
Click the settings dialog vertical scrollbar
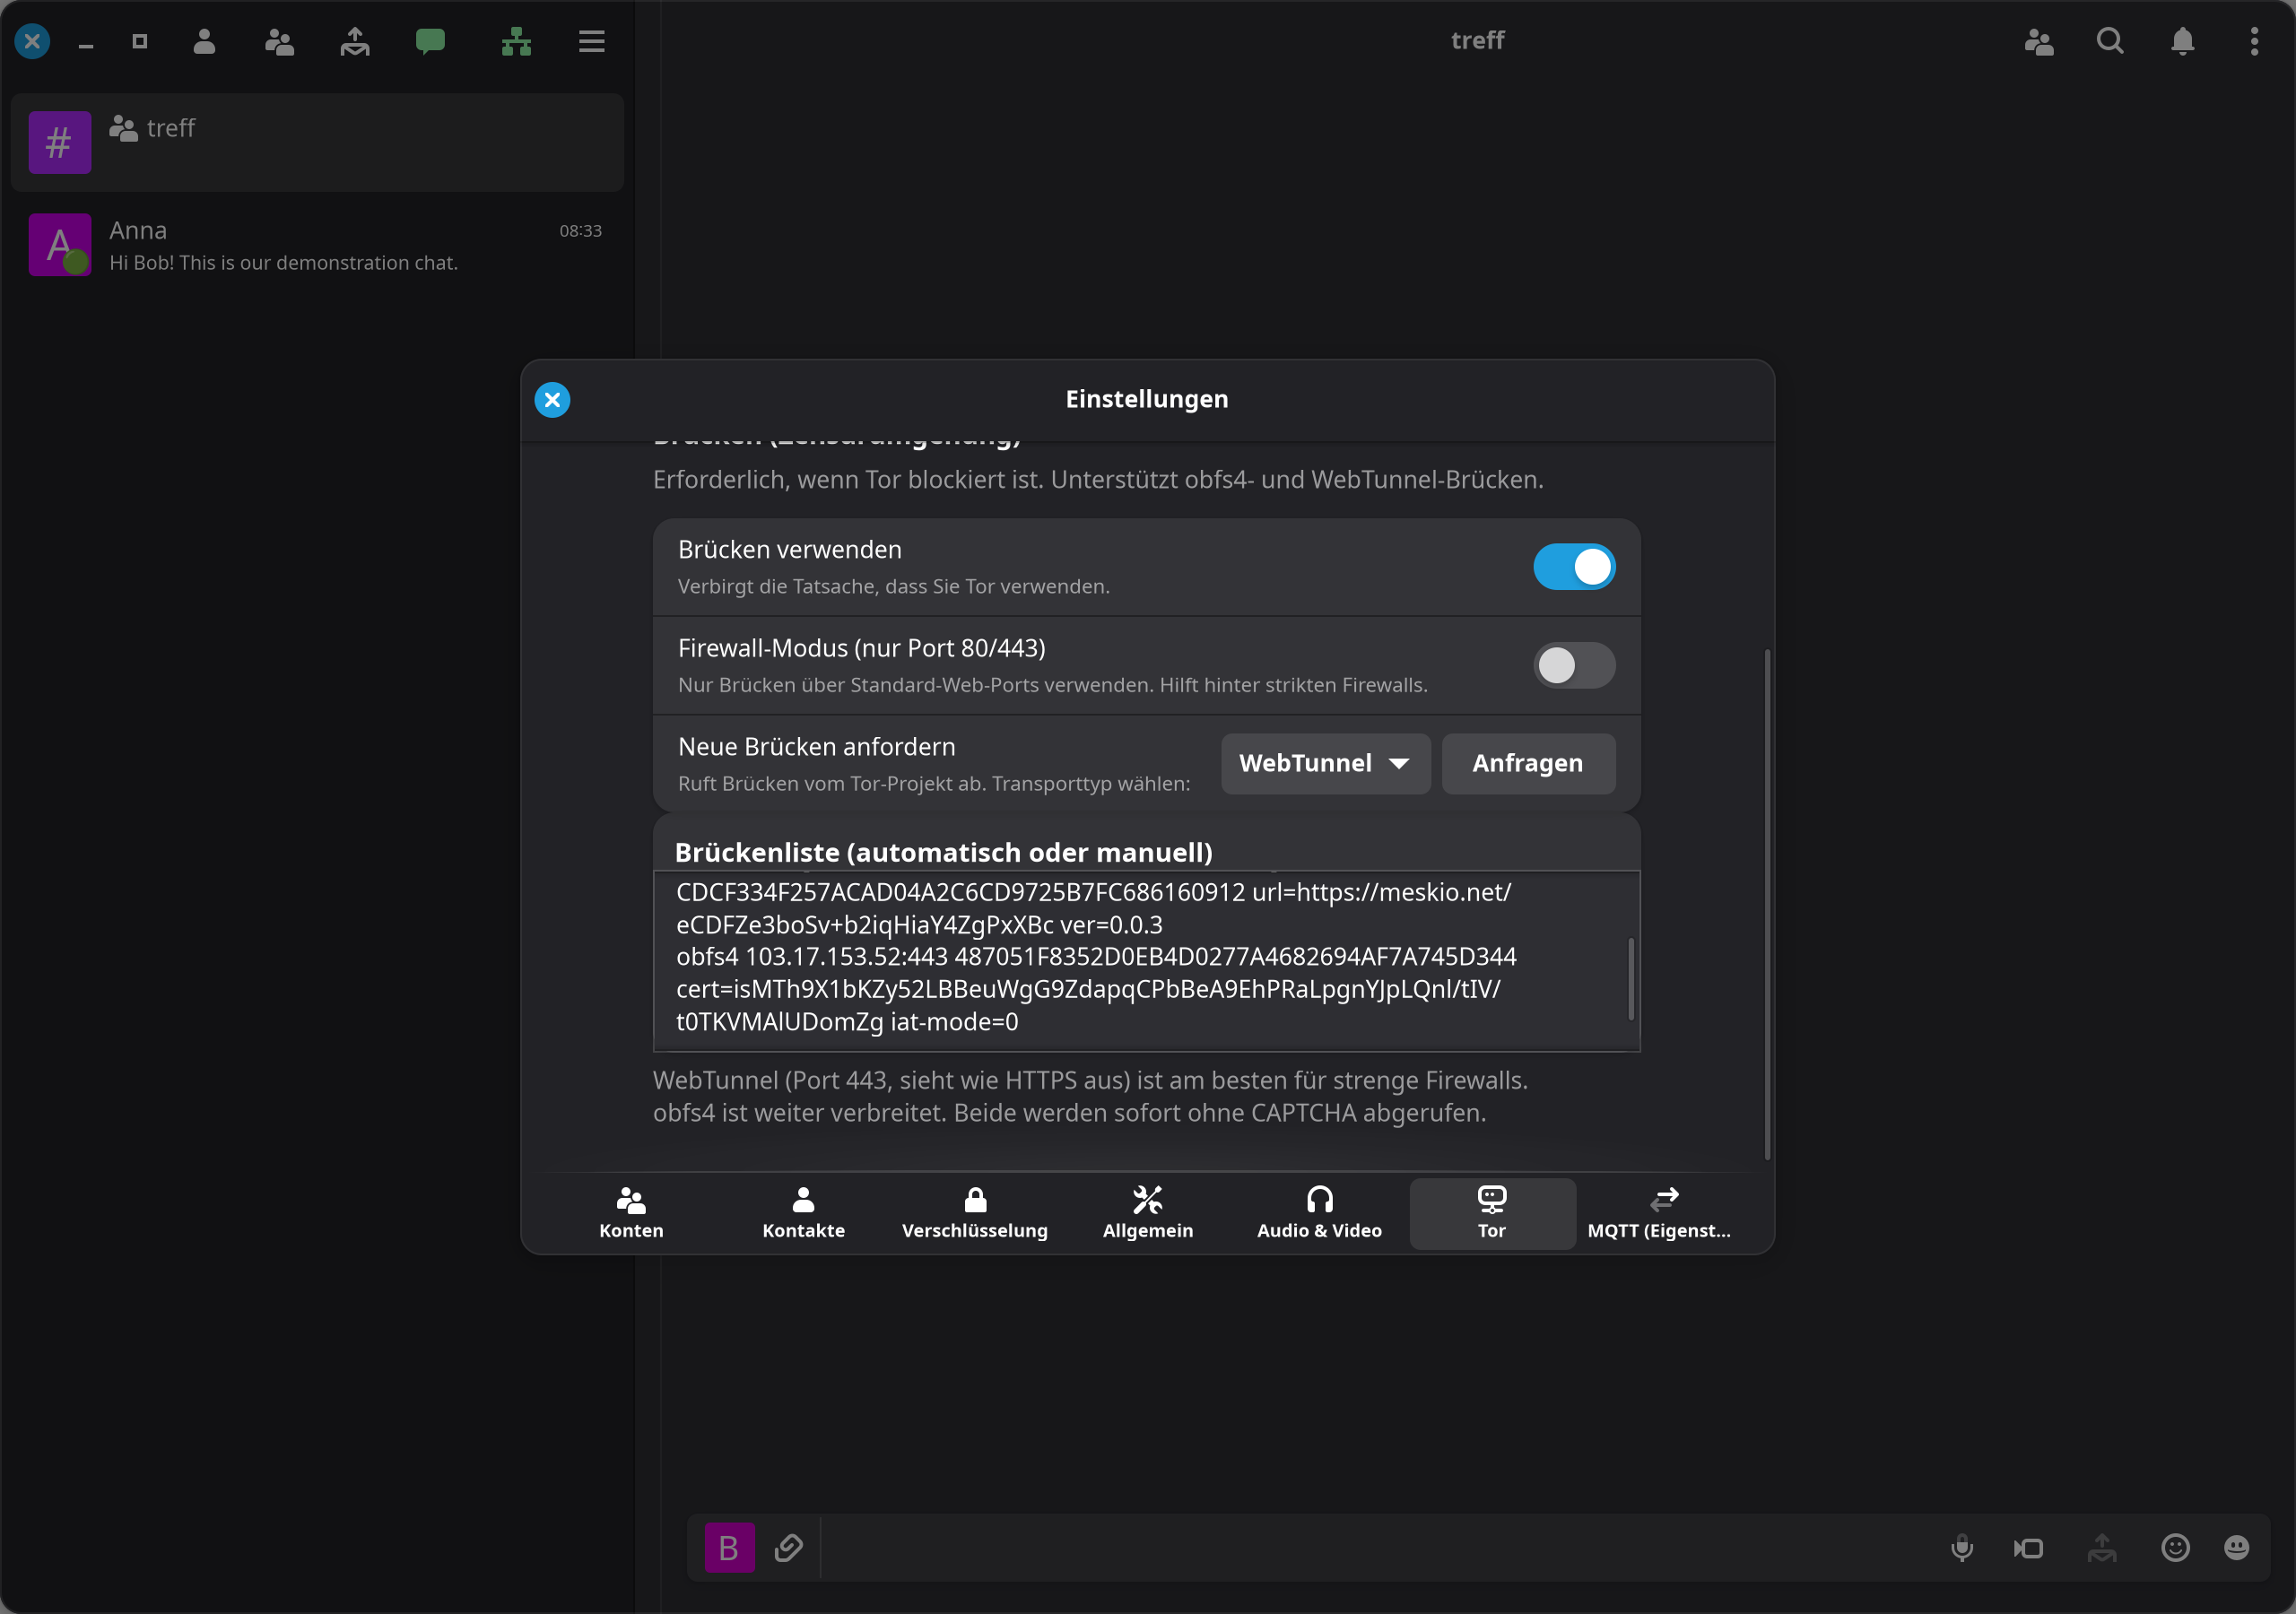[1767, 905]
